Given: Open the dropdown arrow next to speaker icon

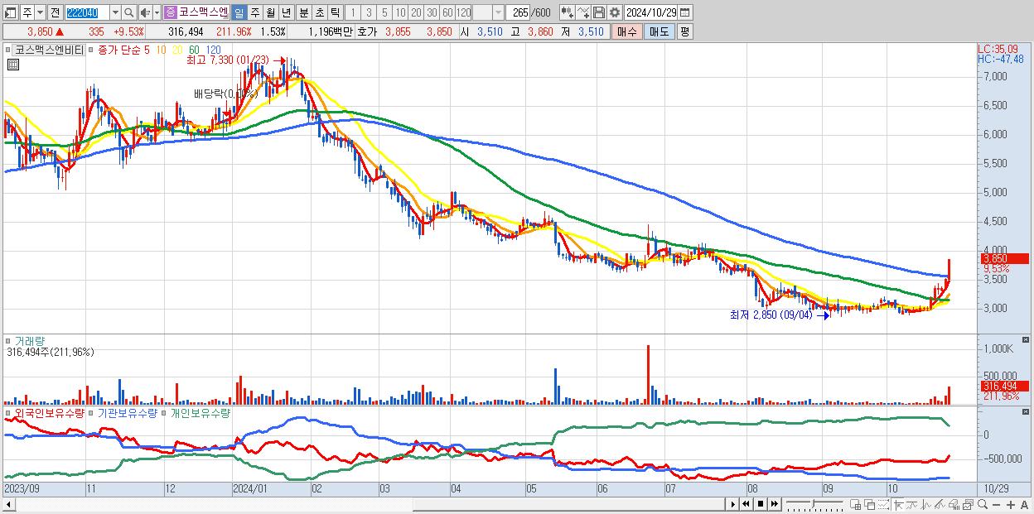Looking at the screenshot, I should point(157,12).
